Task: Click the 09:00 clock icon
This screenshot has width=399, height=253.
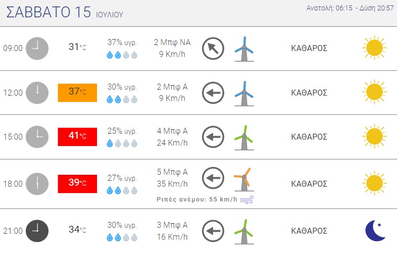Action: point(37,49)
